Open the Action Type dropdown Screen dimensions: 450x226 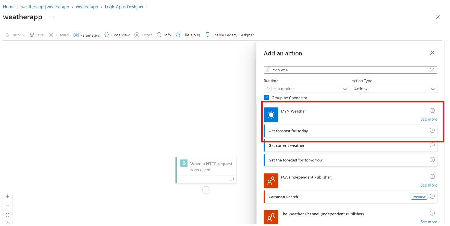pos(394,89)
